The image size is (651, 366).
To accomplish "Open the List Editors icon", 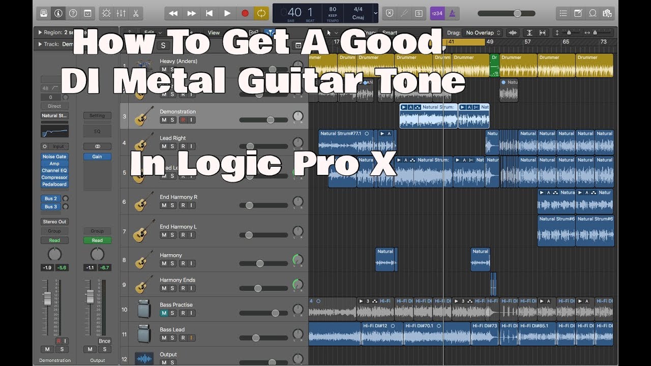I will coord(563,13).
